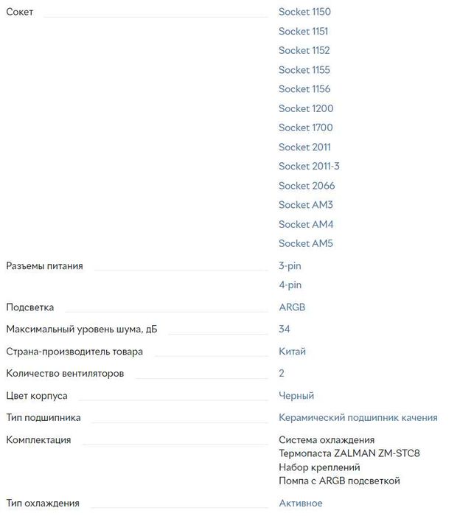Screen dimensions: 460x516
Task: Open the Керамический подшипник качения link
Action: pos(358,418)
